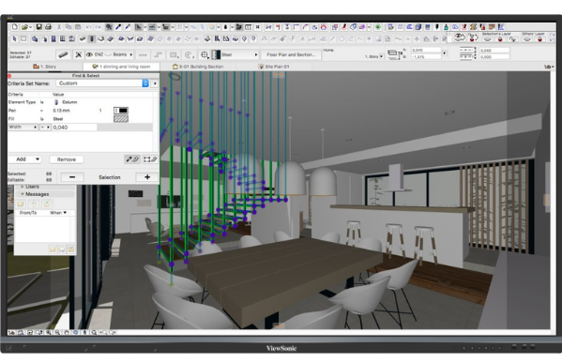The height and width of the screenshot is (363, 562).
Task: Click the Steel fill hatch swatch
Action: [121, 119]
